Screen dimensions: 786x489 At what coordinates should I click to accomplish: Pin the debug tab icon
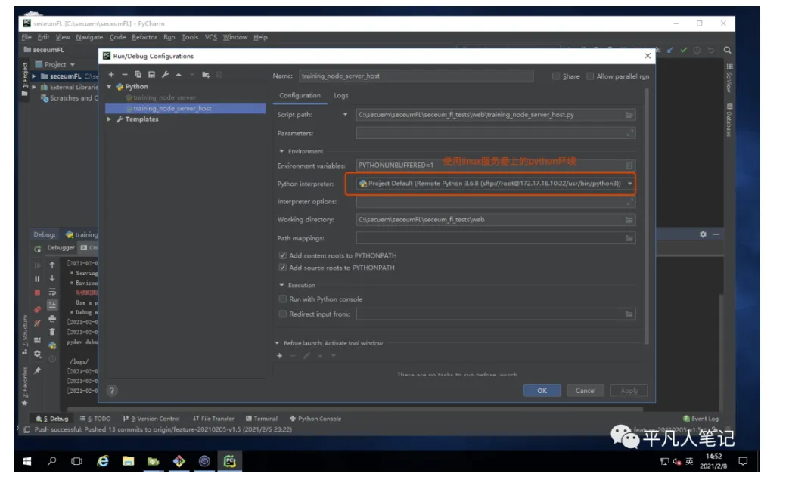[37, 371]
